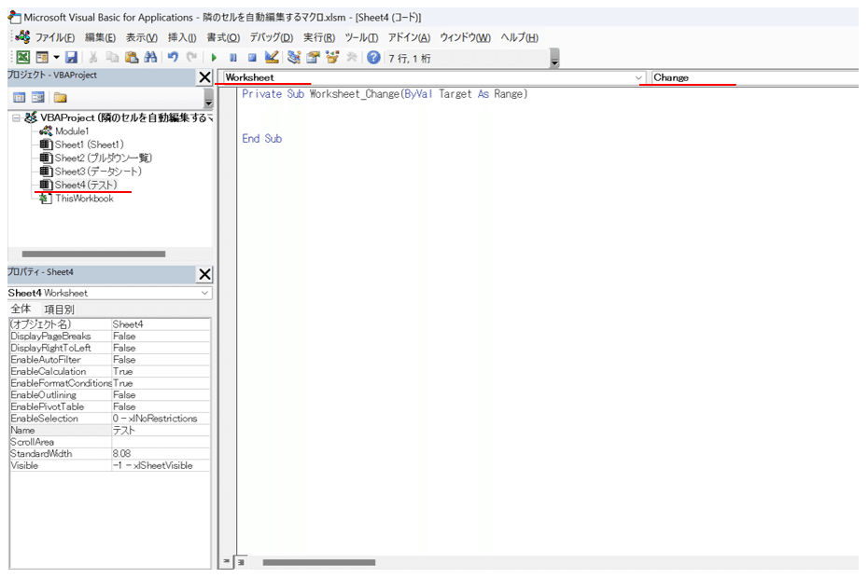Click the Visible value -1 - xlSheetVisible
Viewport: 868px width, 578px height.
point(161,466)
